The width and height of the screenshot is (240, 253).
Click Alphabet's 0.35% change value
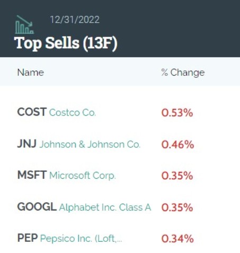tap(177, 207)
